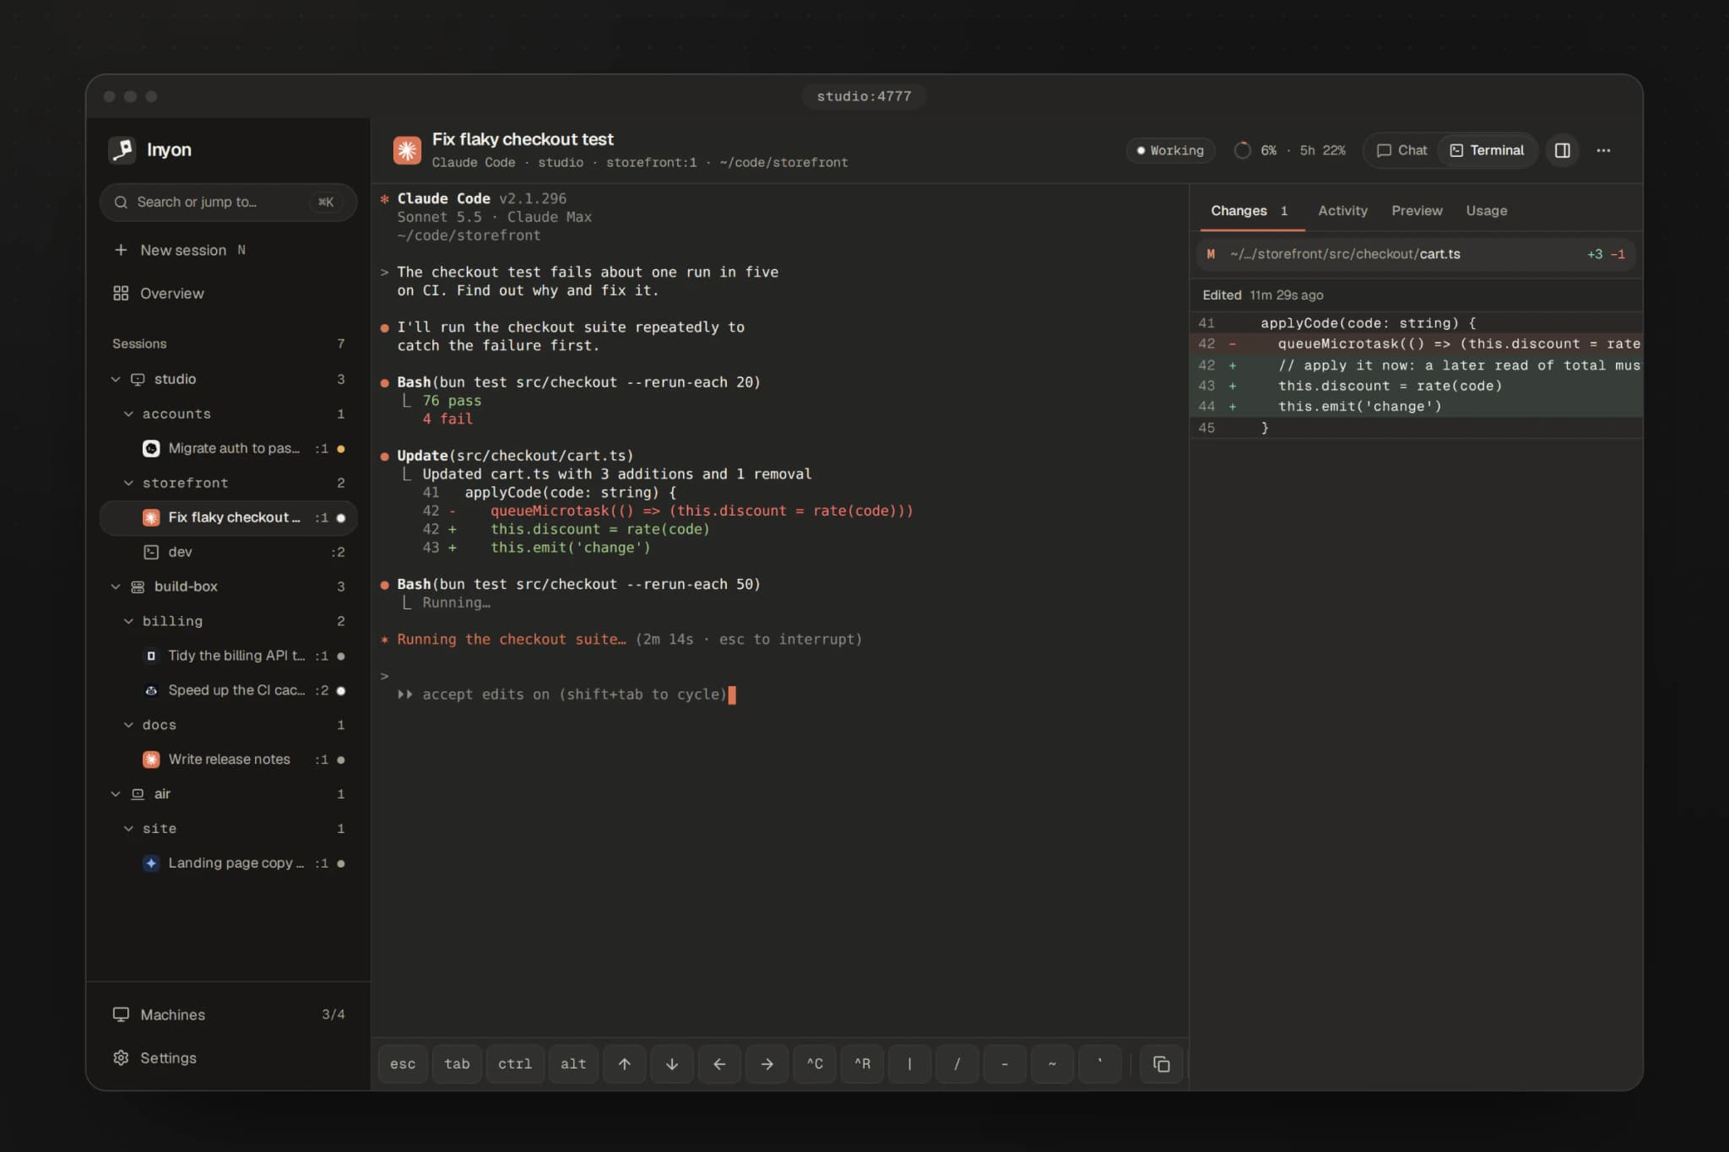Click the usage progress ring showing 6%

pyautogui.click(x=1242, y=150)
